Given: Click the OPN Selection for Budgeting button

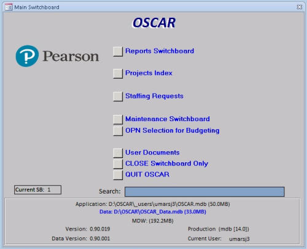Looking at the screenshot, I should (118, 131).
